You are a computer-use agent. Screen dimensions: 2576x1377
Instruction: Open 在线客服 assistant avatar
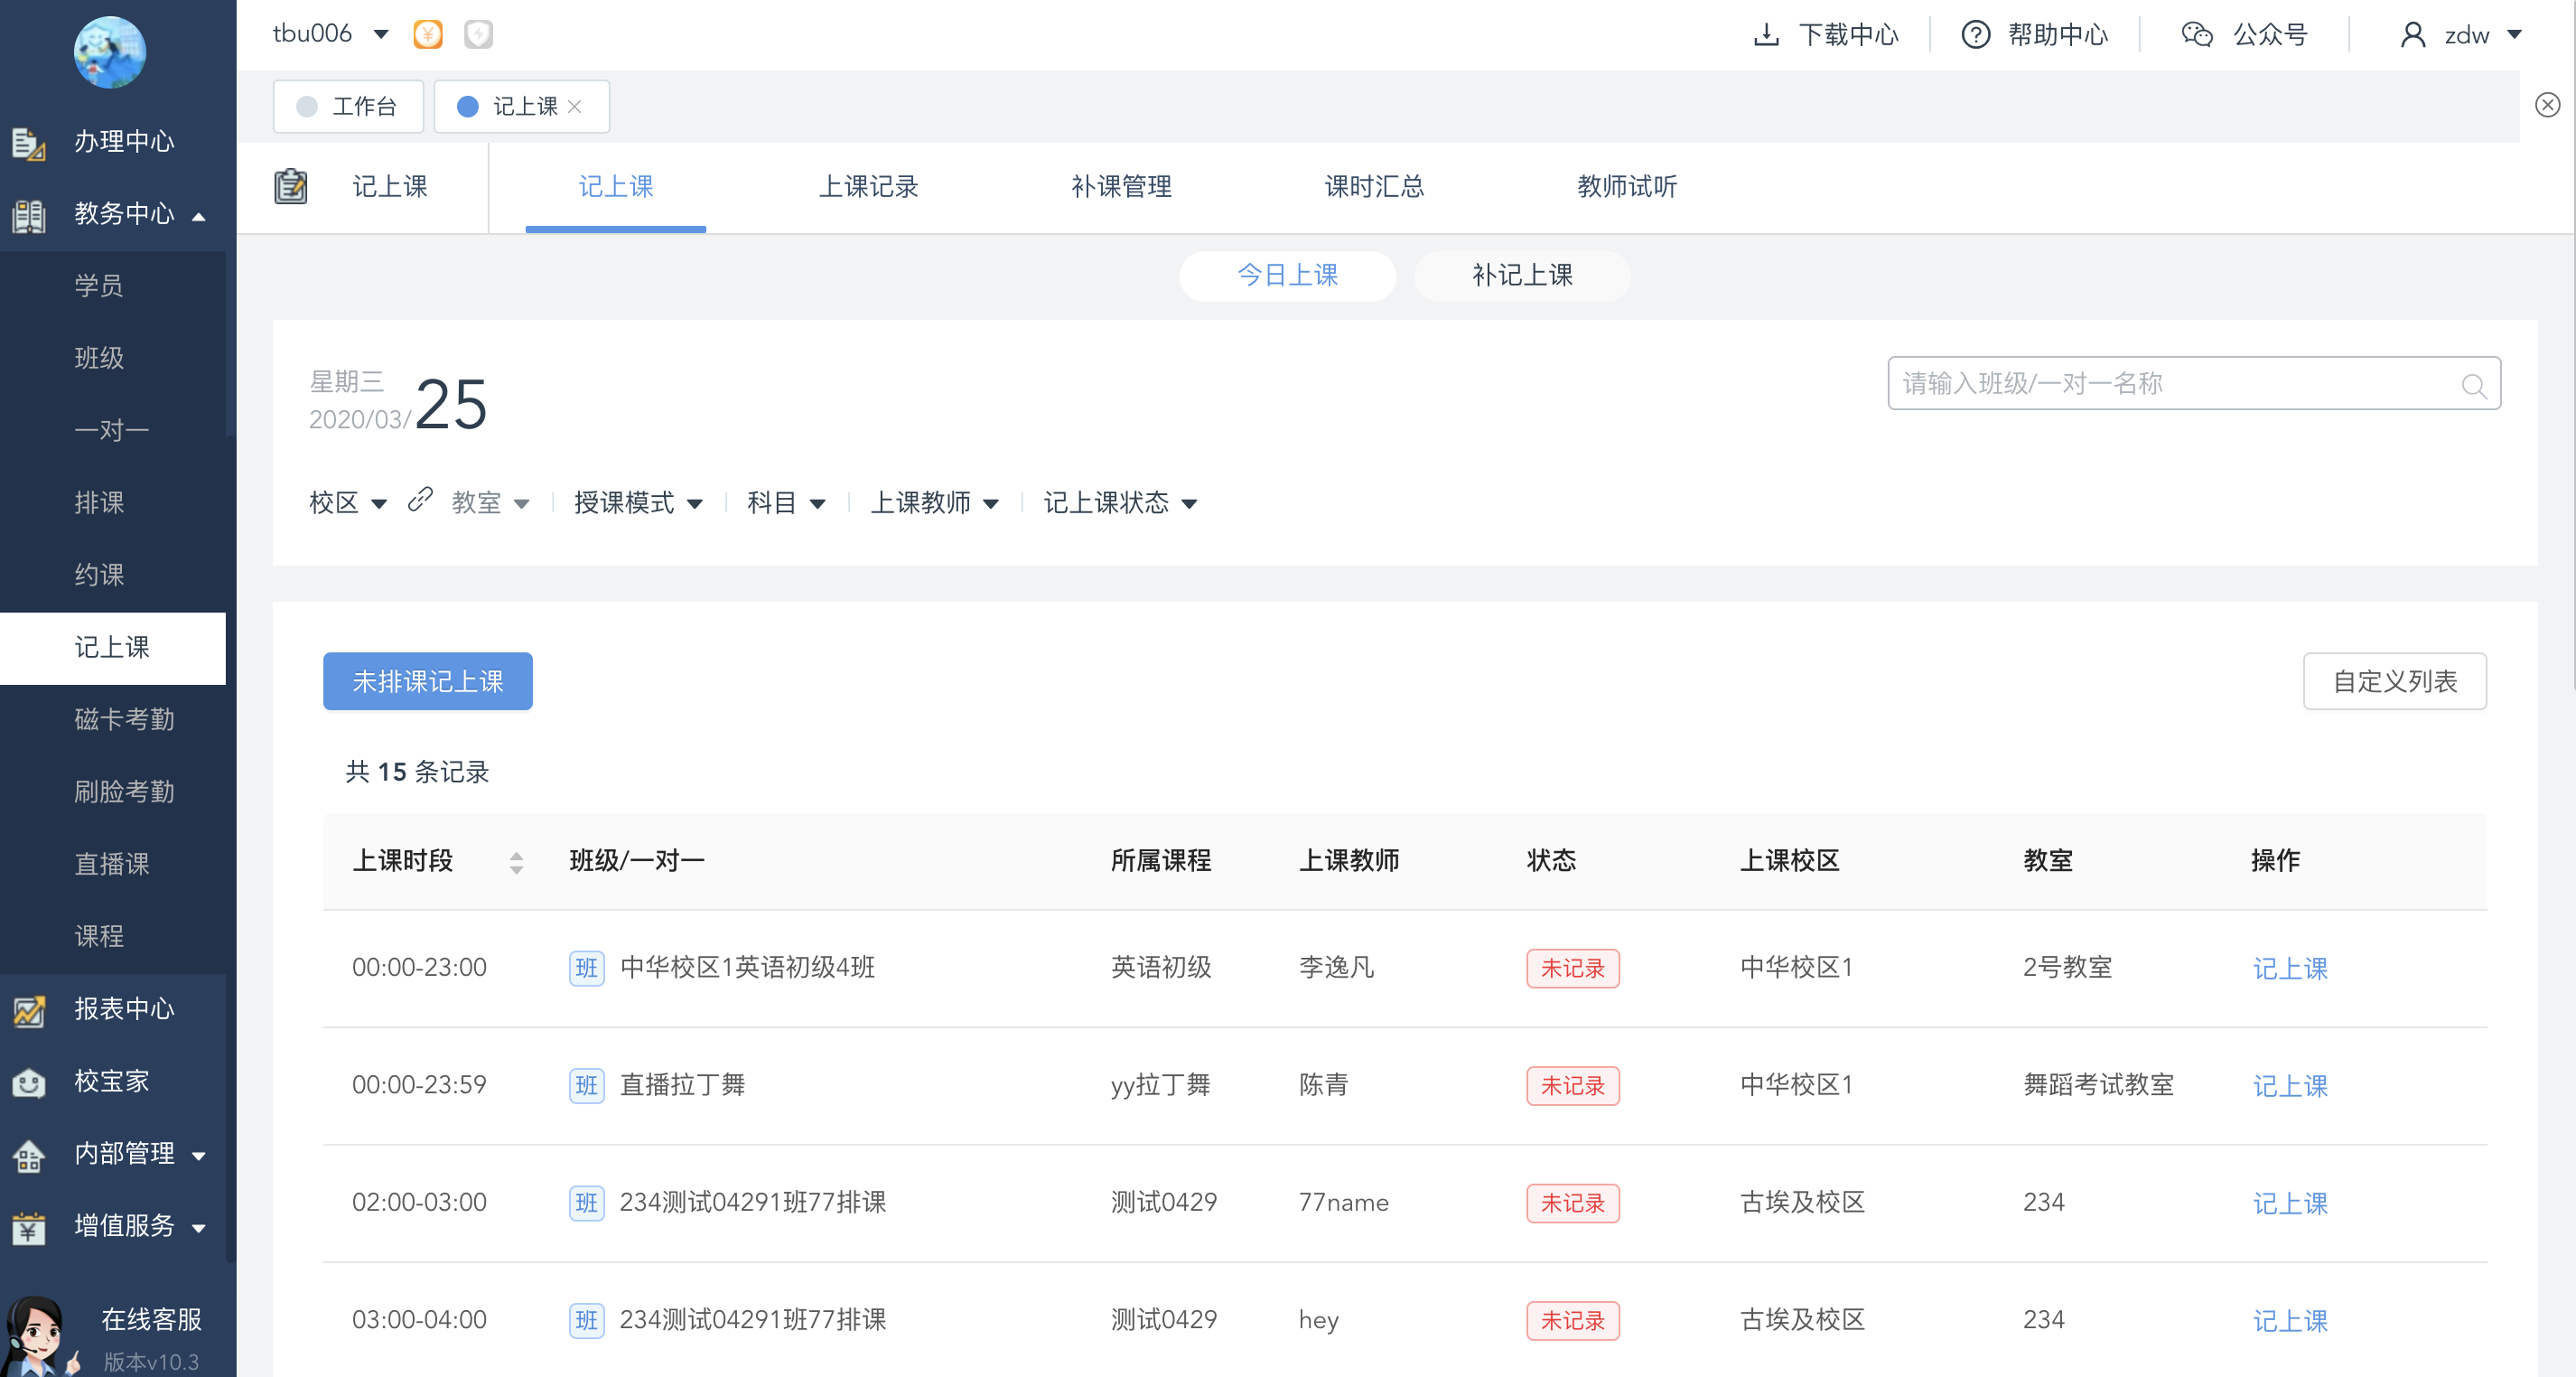point(40,1335)
